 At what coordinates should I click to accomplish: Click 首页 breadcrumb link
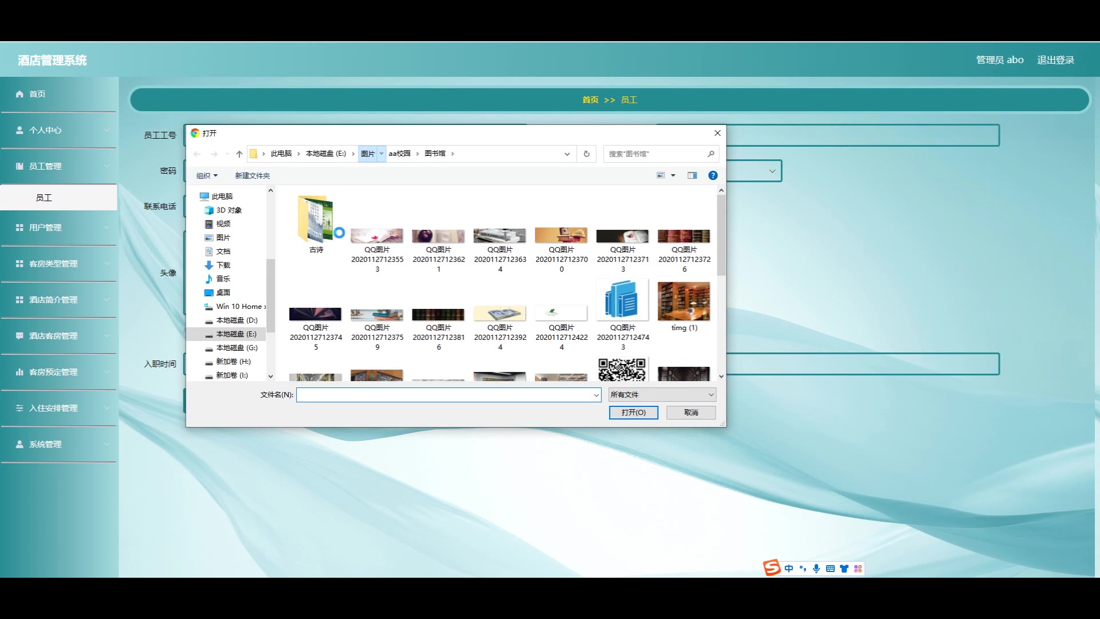(590, 100)
